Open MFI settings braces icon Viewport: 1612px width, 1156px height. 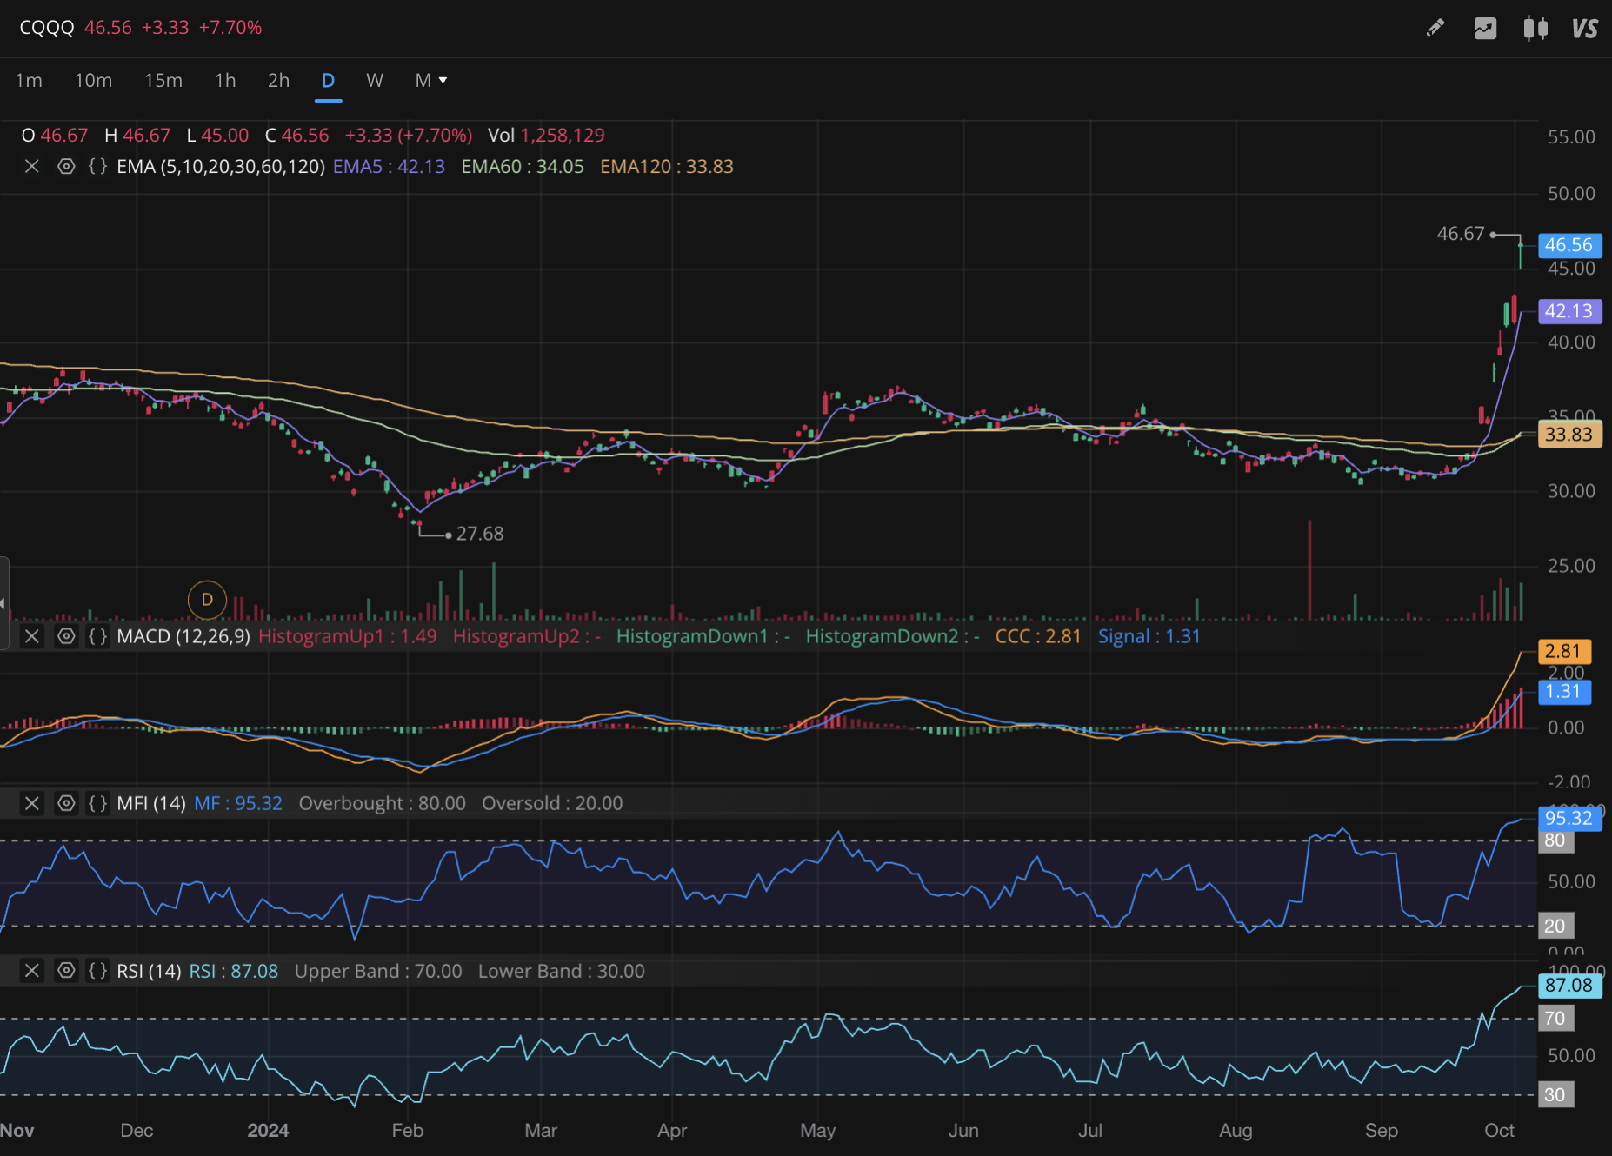point(98,803)
